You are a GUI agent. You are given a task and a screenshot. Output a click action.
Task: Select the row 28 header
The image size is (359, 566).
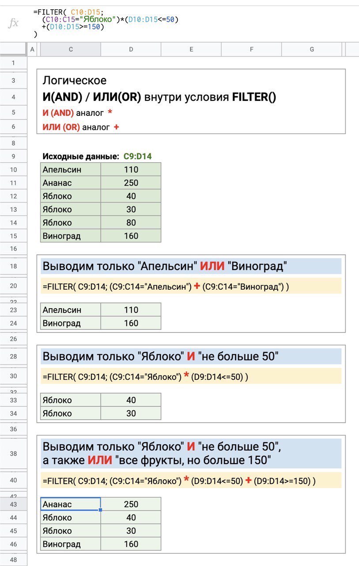pyautogui.click(x=13, y=356)
